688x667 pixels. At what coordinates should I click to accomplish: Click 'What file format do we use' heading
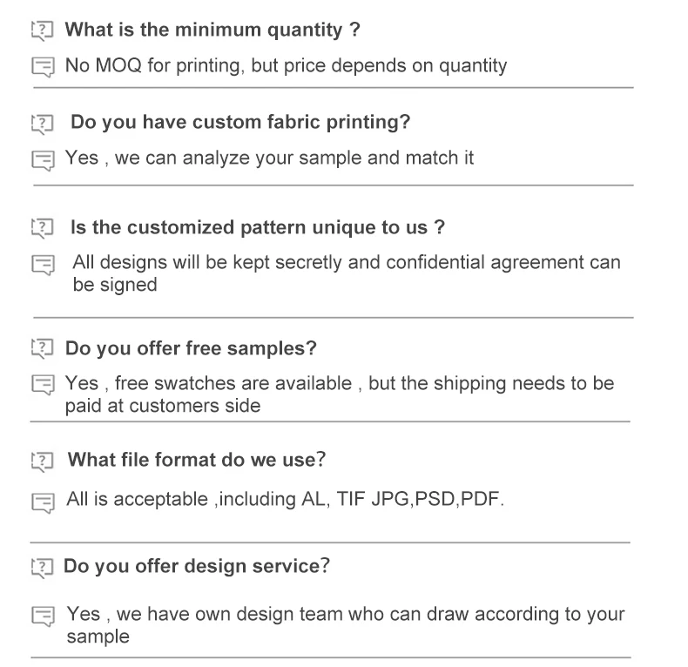(x=197, y=460)
